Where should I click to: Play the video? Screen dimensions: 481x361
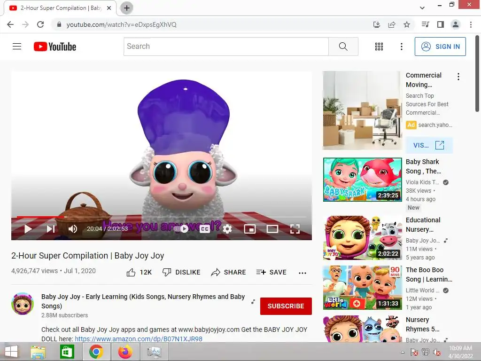(x=28, y=229)
